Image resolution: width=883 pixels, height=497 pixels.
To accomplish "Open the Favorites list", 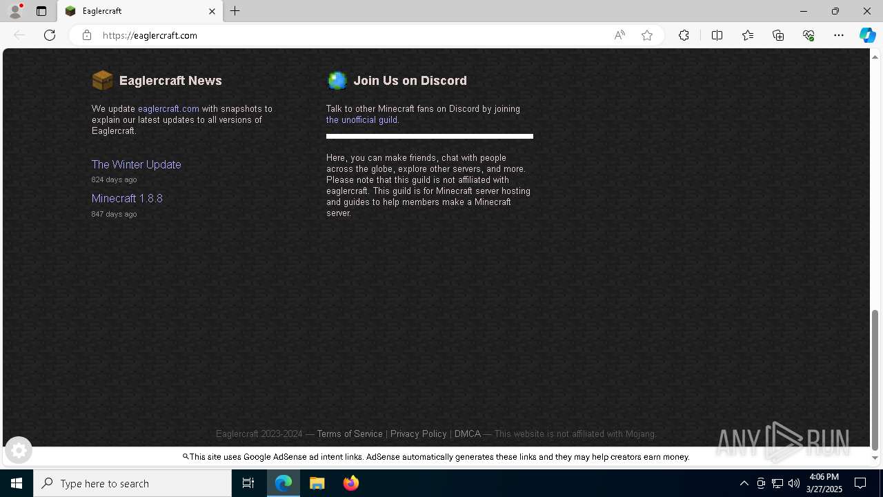I will click(748, 35).
